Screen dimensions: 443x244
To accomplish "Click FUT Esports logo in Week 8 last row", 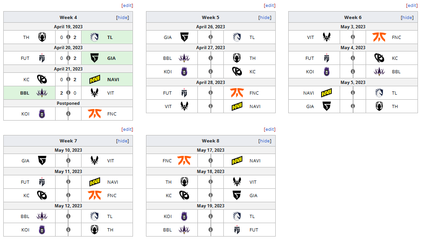I will tap(237, 230).
